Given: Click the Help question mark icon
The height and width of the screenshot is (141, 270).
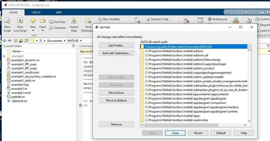Looking at the screenshot, I should [x=249, y=20].
